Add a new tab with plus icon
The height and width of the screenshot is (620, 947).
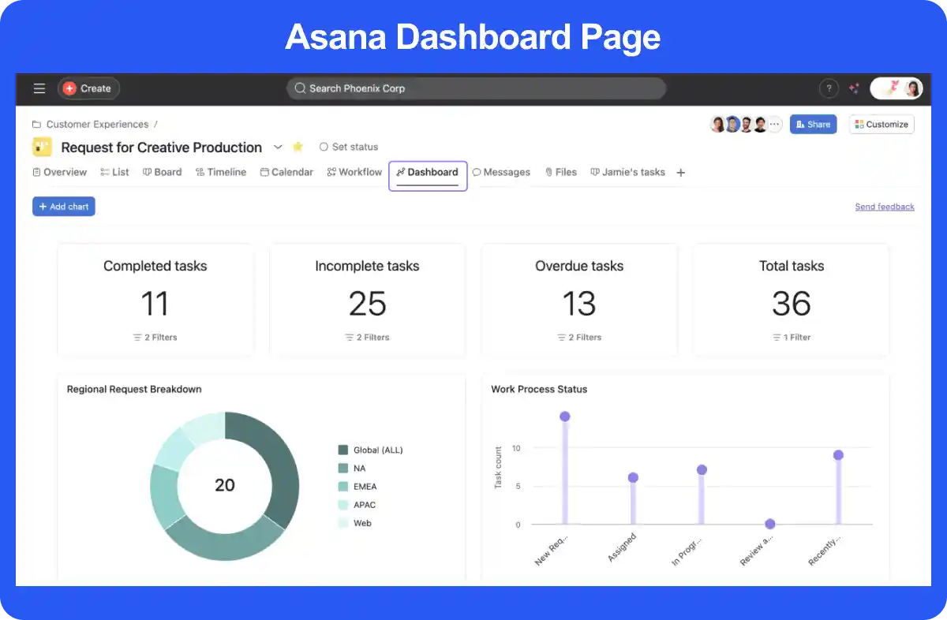pos(681,172)
